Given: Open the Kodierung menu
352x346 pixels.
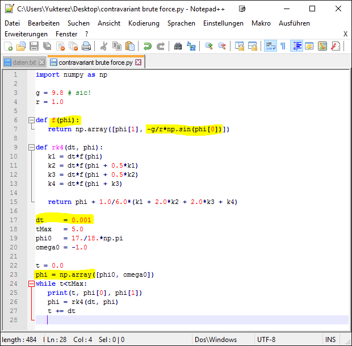Looking at the screenshot, I should [144, 23].
